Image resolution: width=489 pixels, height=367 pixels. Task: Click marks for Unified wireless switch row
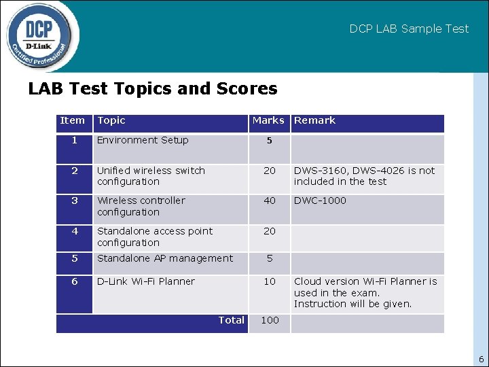[270, 171]
